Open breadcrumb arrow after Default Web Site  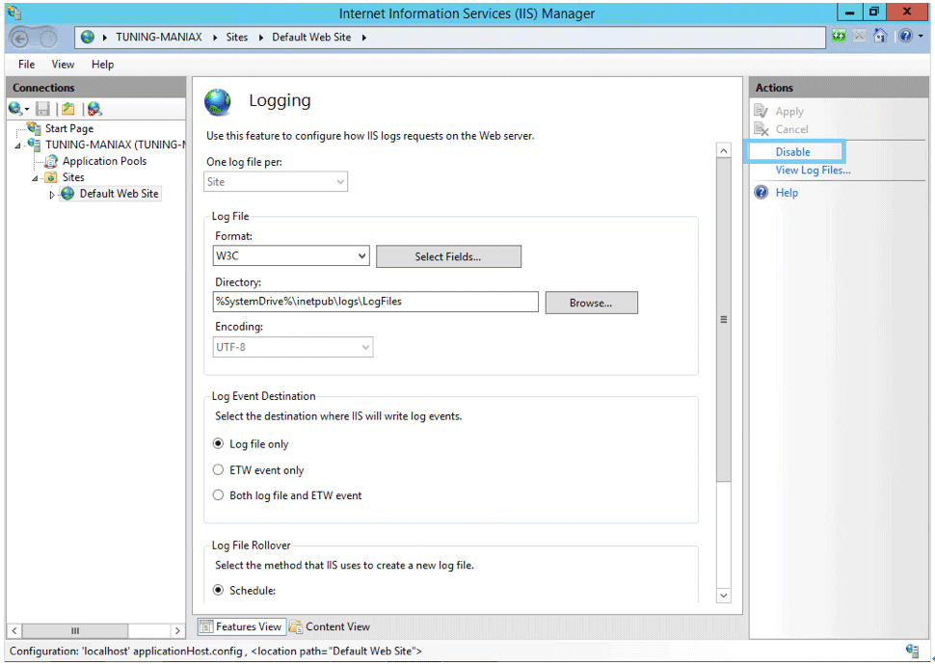(x=363, y=38)
